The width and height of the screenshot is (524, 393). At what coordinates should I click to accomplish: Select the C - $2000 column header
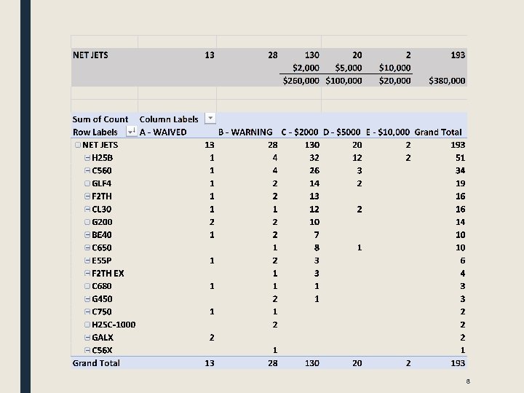[300, 132]
